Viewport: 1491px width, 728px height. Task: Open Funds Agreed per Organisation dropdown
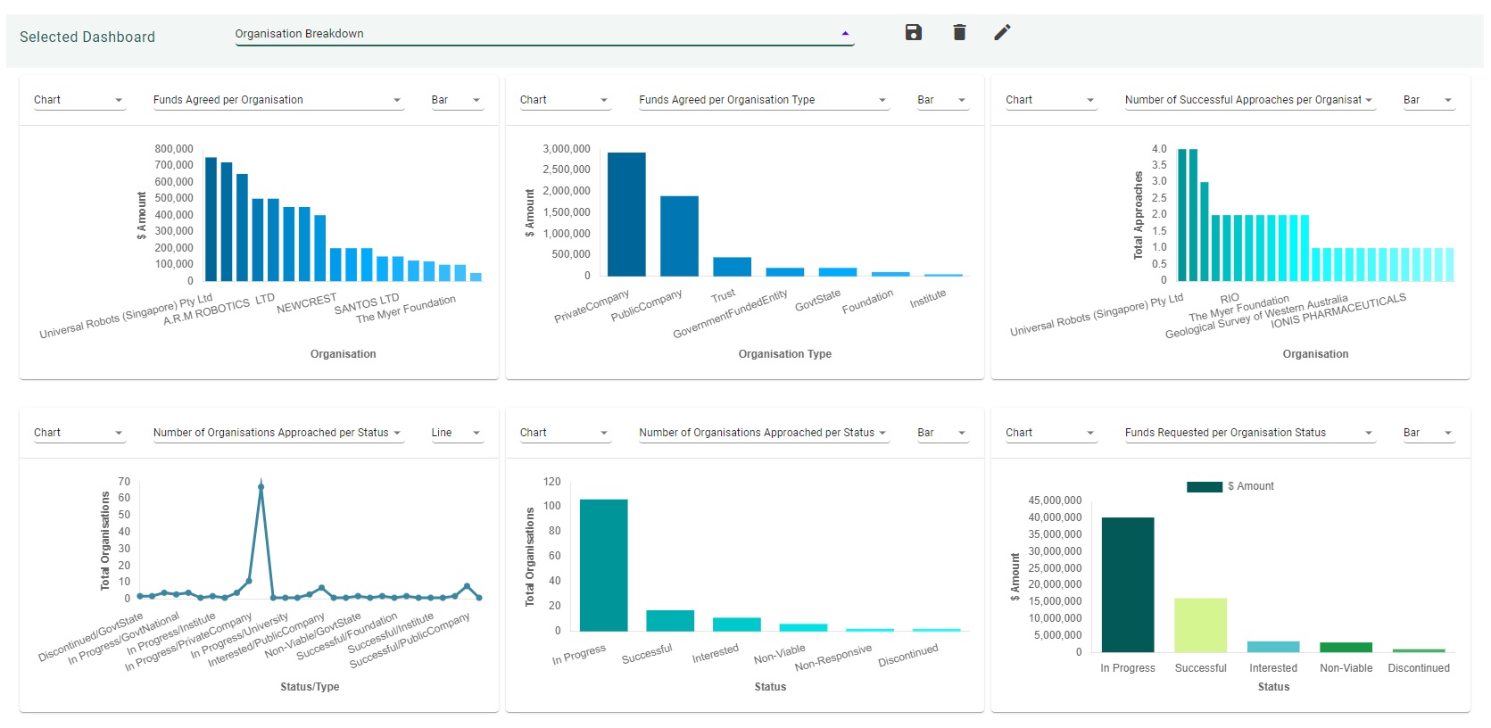coord(277,100)
